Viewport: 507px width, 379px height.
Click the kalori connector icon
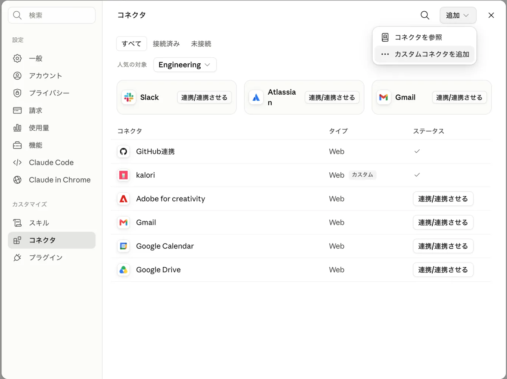point(123,175)
